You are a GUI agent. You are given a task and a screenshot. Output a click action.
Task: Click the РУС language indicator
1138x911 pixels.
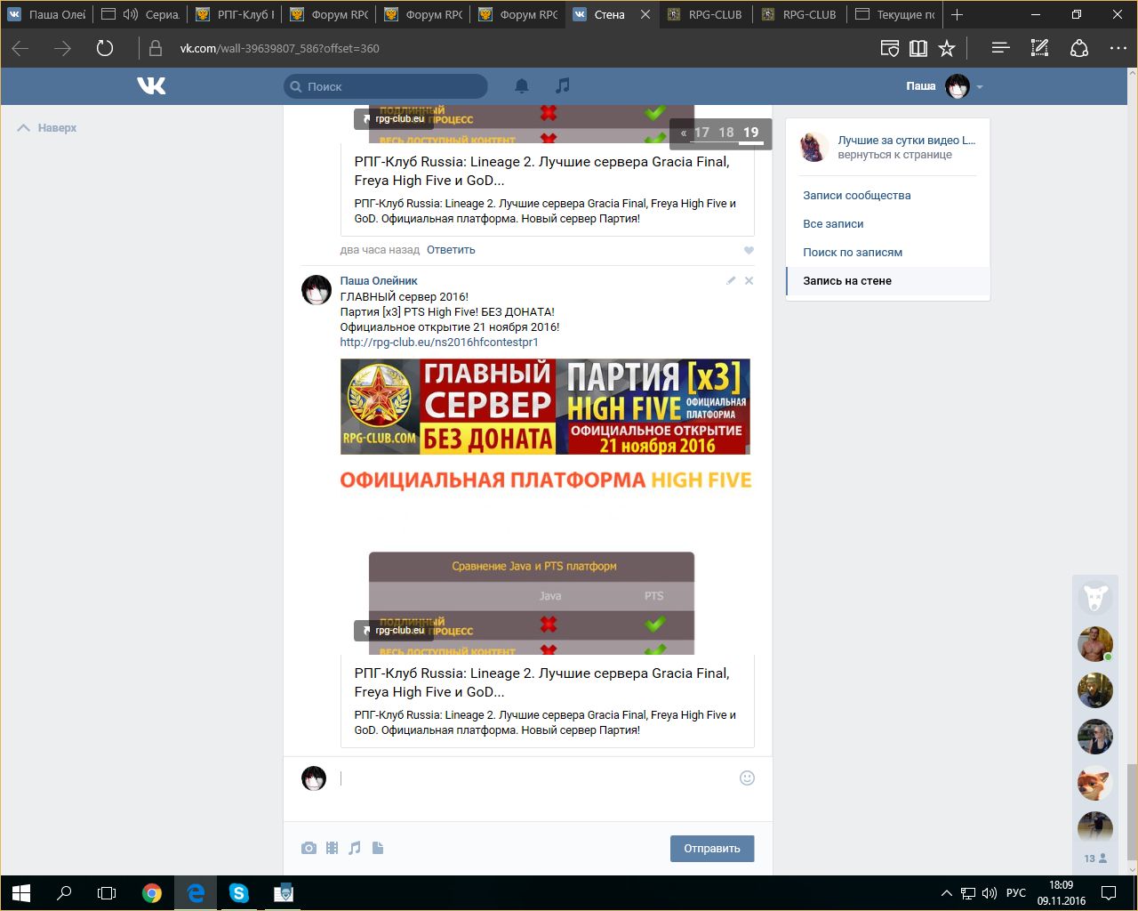tap(1016, 892)
